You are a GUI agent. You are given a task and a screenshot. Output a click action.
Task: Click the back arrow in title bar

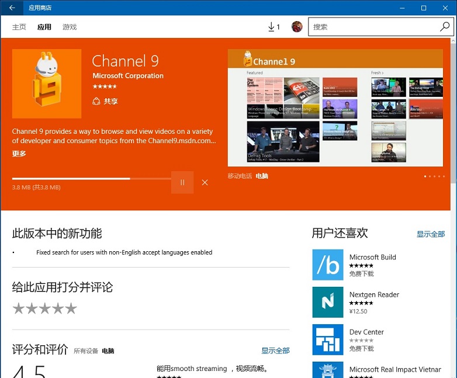(x=12, y=8)
